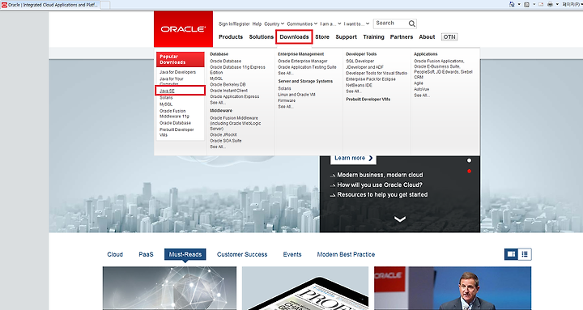Click 'Resources to help you get started'

click(x=382, y=194)
